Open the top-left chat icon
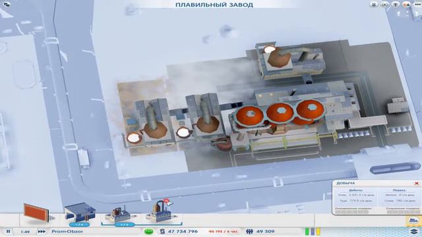 pyautogui.click(x=7, y=5)
